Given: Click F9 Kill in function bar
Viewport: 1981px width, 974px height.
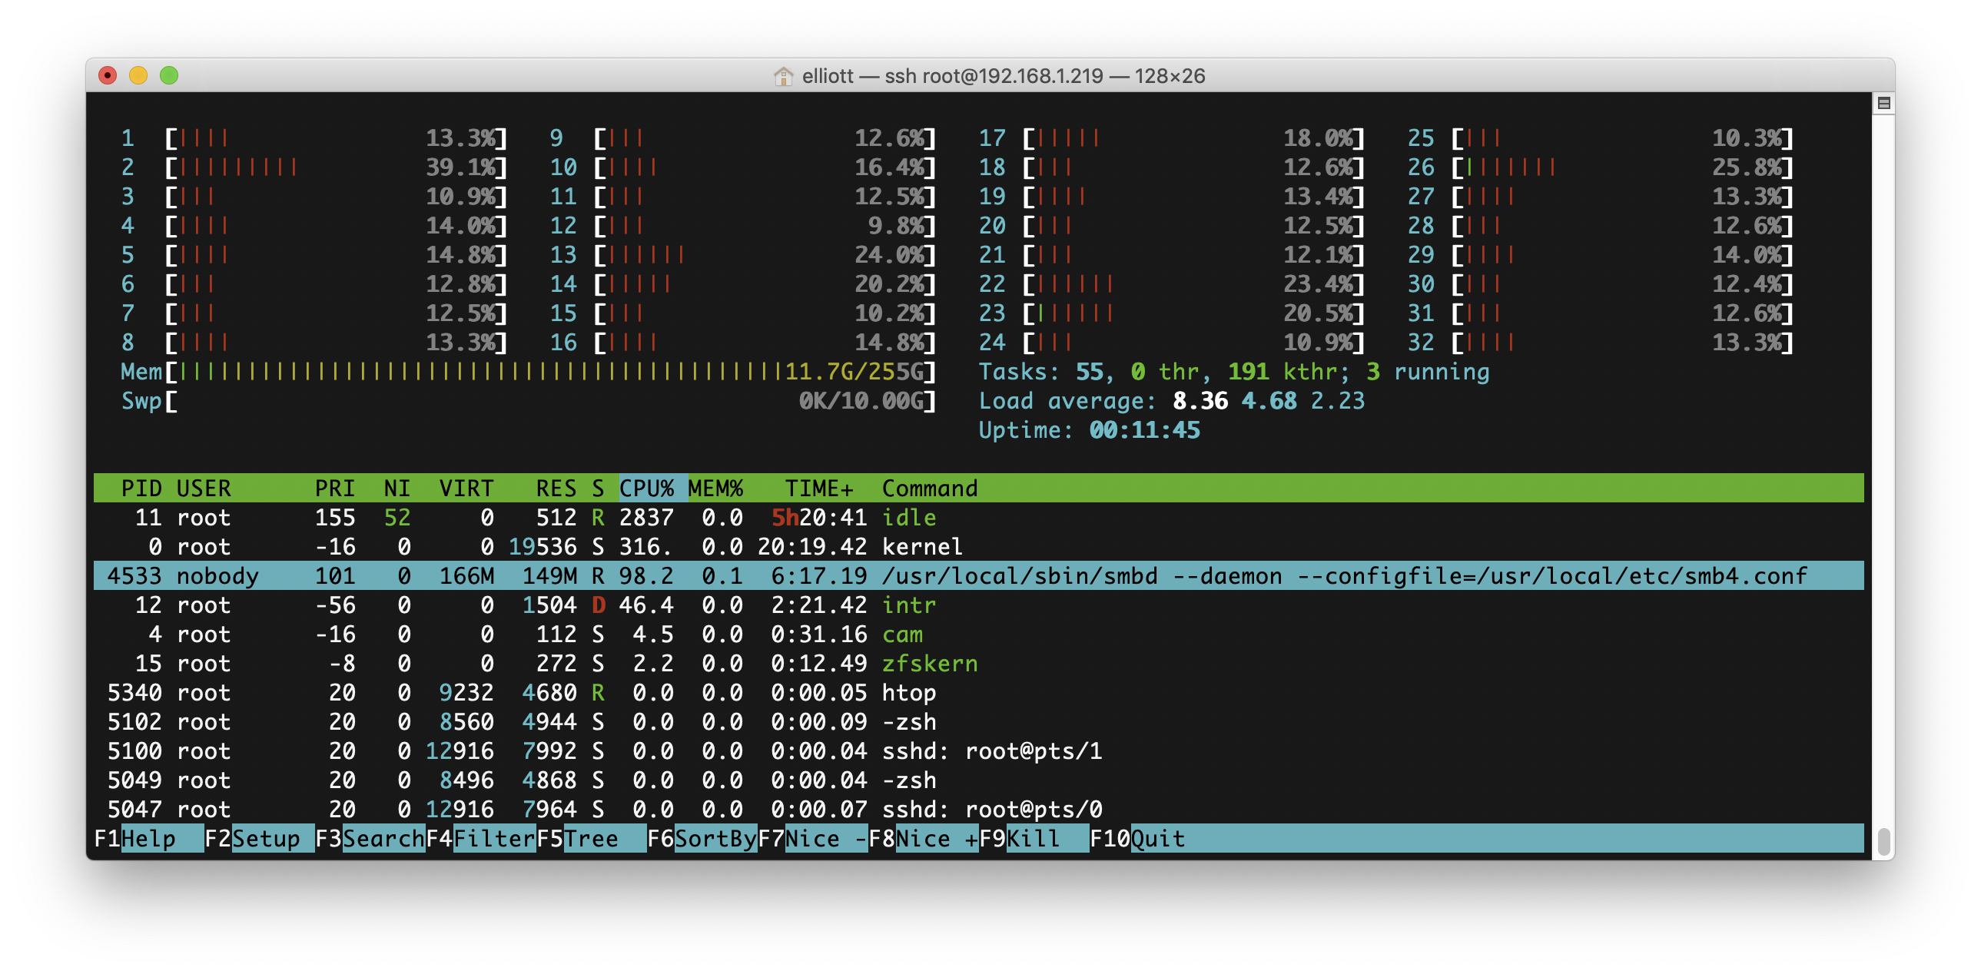Looking at the screenshot, I should [1034, 838].
